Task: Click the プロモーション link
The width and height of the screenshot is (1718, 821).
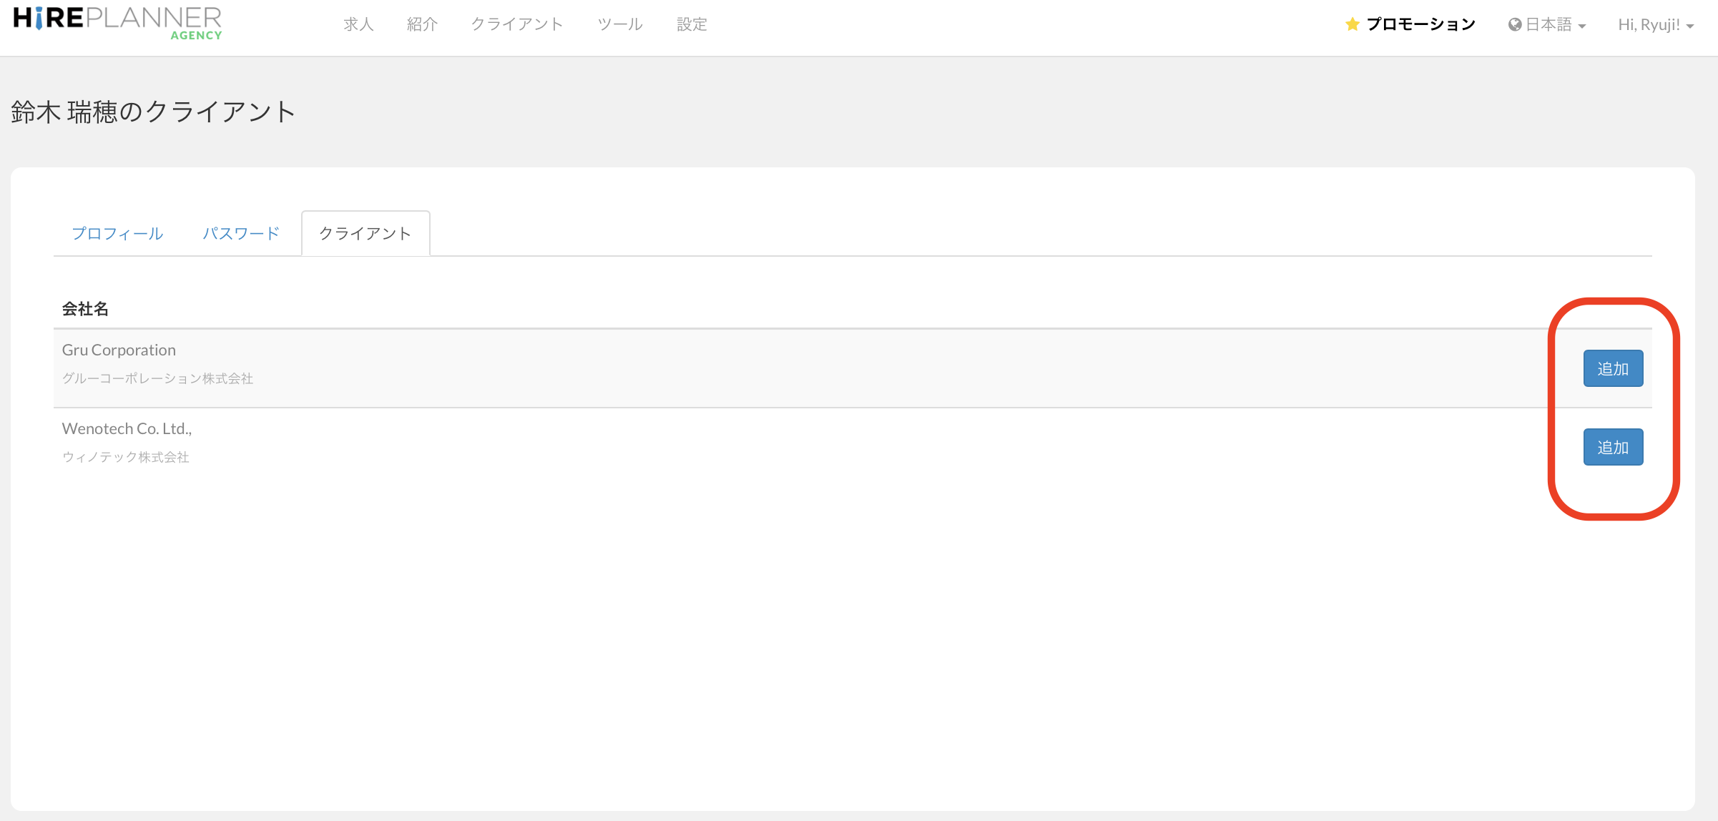Action: point(1420,23)
